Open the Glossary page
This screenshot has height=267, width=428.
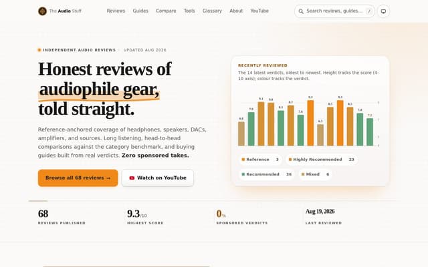212,11
